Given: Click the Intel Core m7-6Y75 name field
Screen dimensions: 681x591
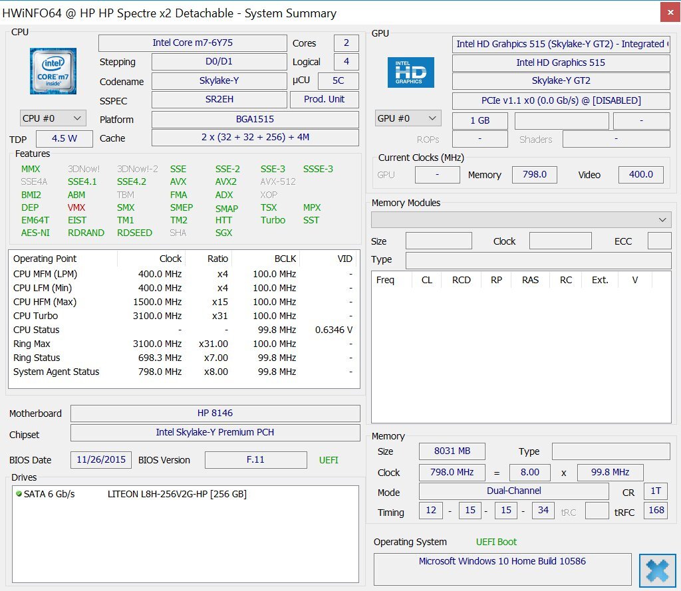Looking at the screenshot, I should pos(192,43).
